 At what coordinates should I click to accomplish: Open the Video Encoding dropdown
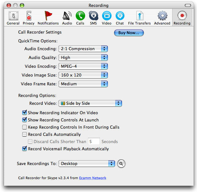point(83,67)
